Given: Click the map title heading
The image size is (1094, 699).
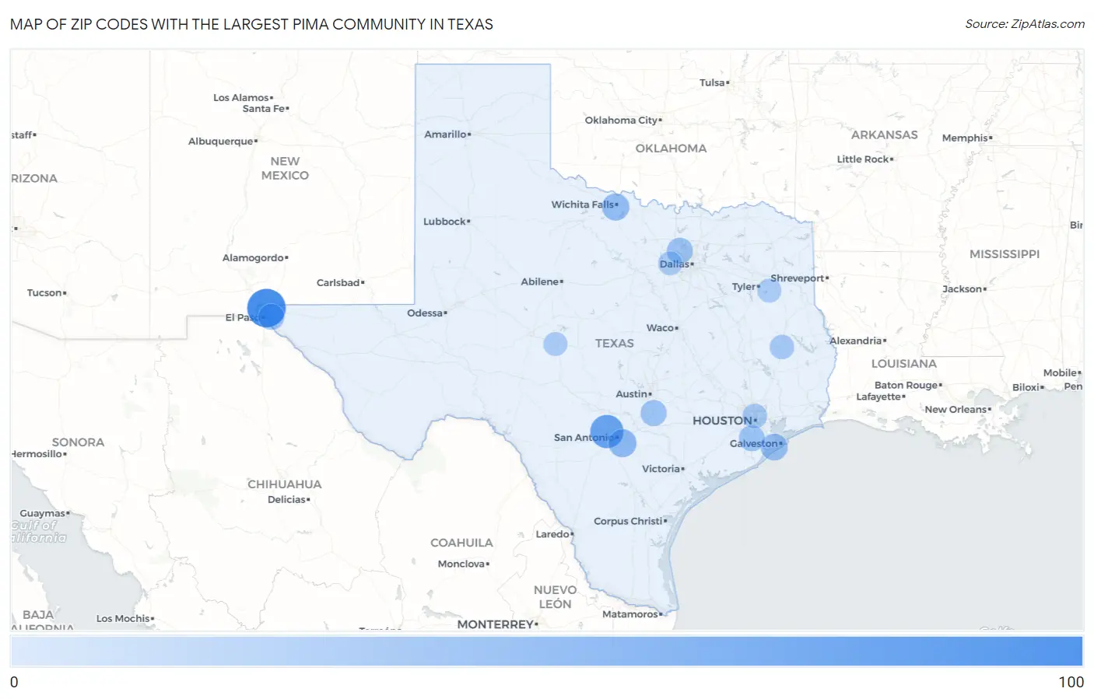Looking at the screenshot, I should 251,24.
